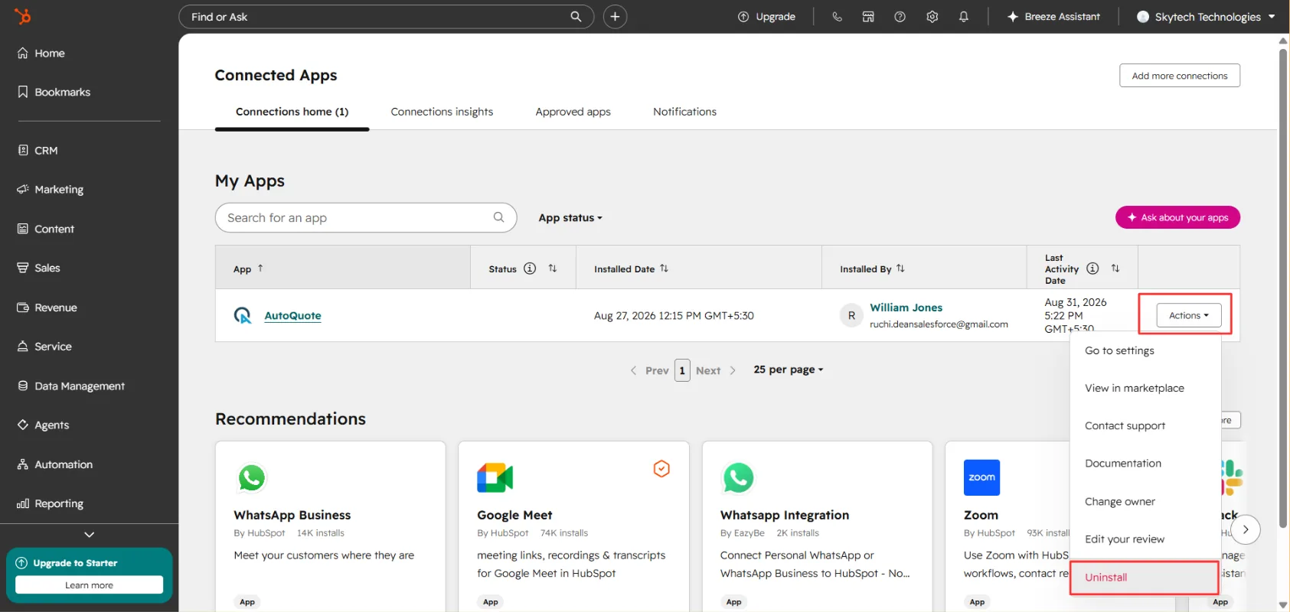Viewport: 1290px width, 612px height.
Task: Switch to the Notifications tab
Action: pyautogui.click(x=684, y=112)
